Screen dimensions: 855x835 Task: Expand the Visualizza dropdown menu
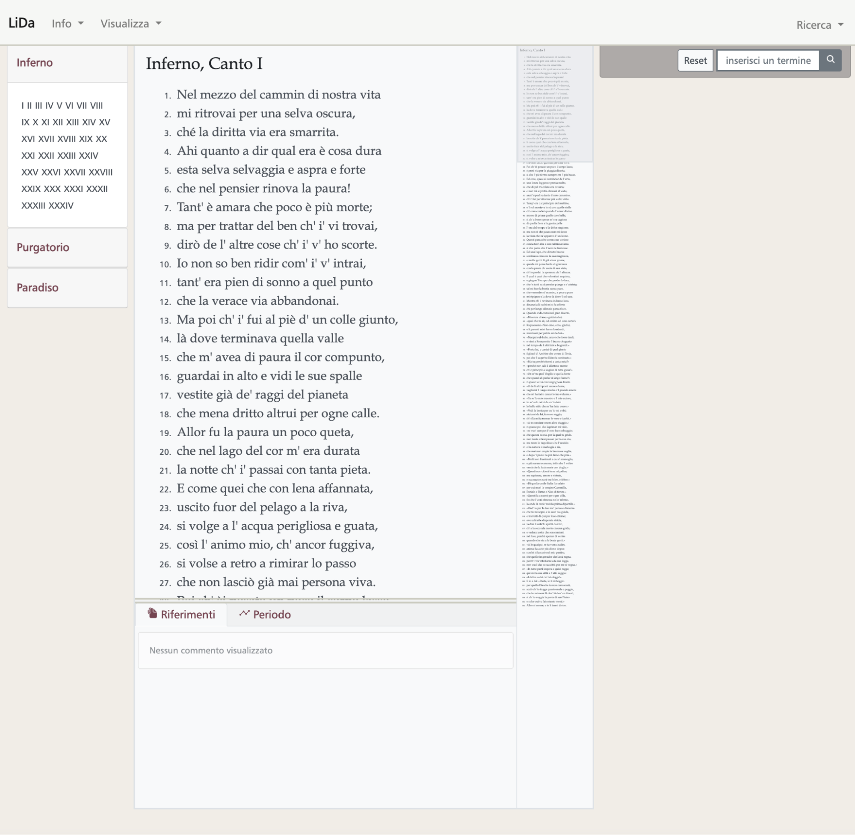click(x=130, y=23)
